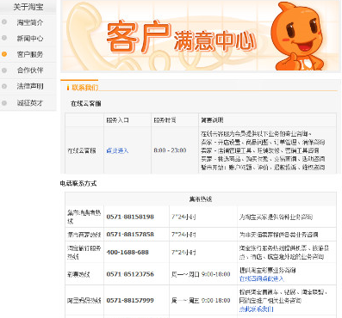The image size is (342, 318).
Task: Click the orange bullet beside 客户服务
Action: click(x=4, y=54)
